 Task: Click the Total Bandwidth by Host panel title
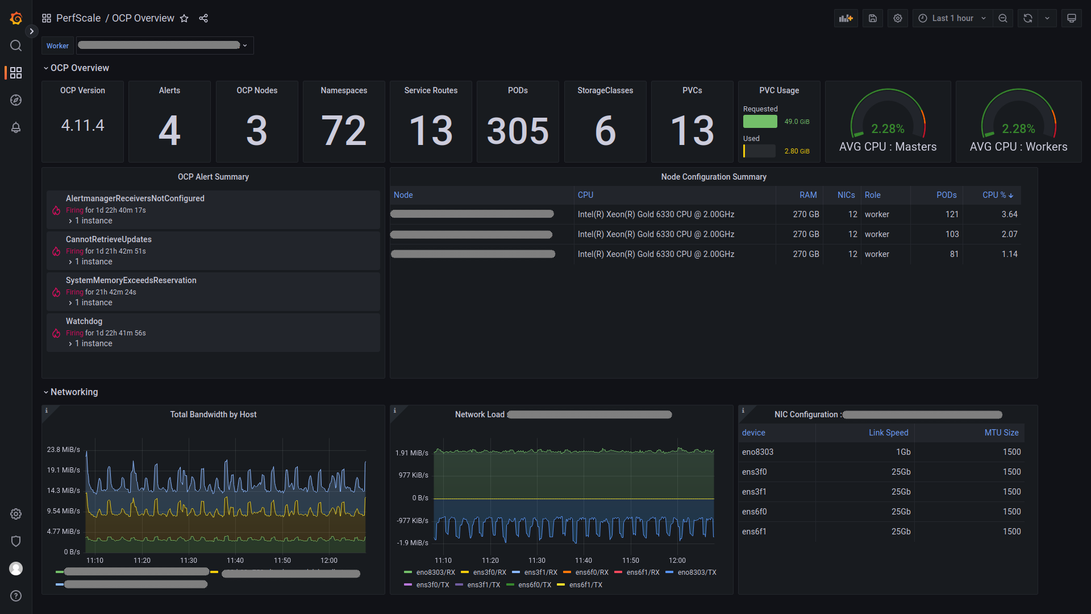coord(213,414)
